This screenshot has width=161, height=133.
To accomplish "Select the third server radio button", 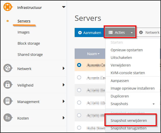I will tap(79, 90).
